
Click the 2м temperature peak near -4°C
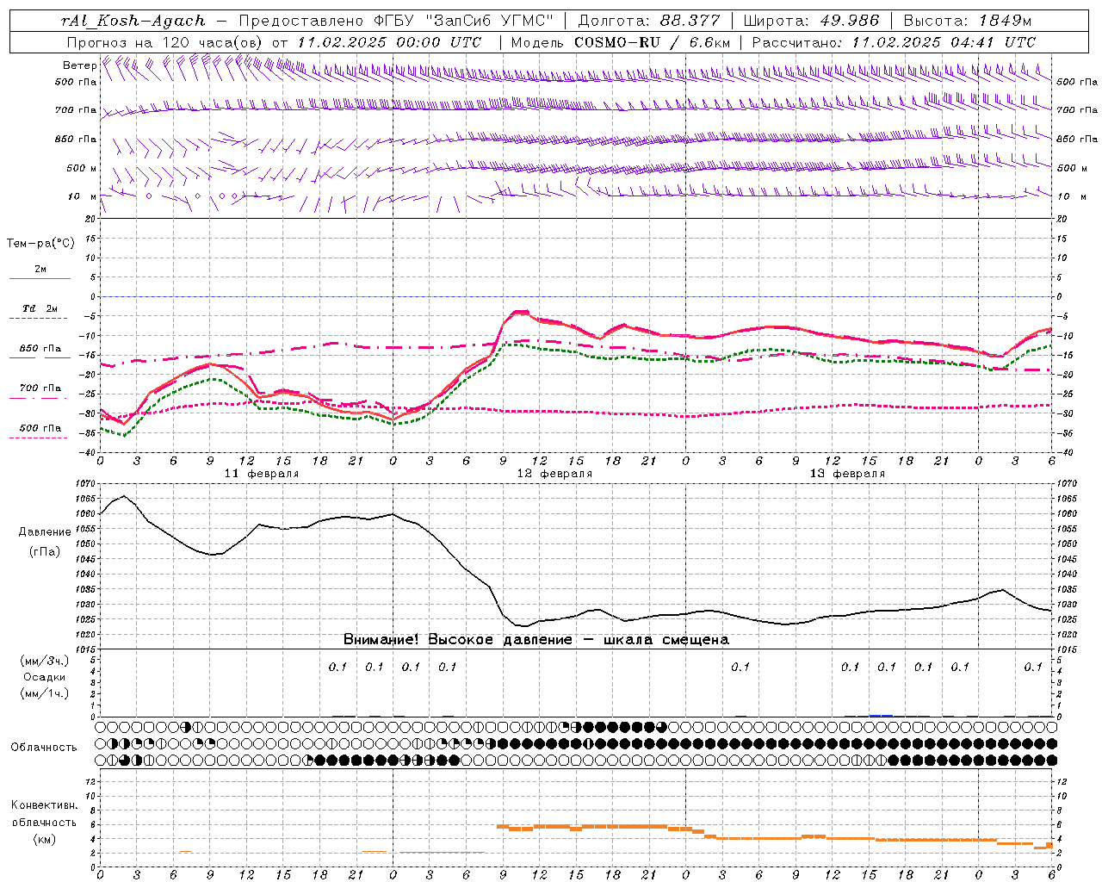pos(520,312)
